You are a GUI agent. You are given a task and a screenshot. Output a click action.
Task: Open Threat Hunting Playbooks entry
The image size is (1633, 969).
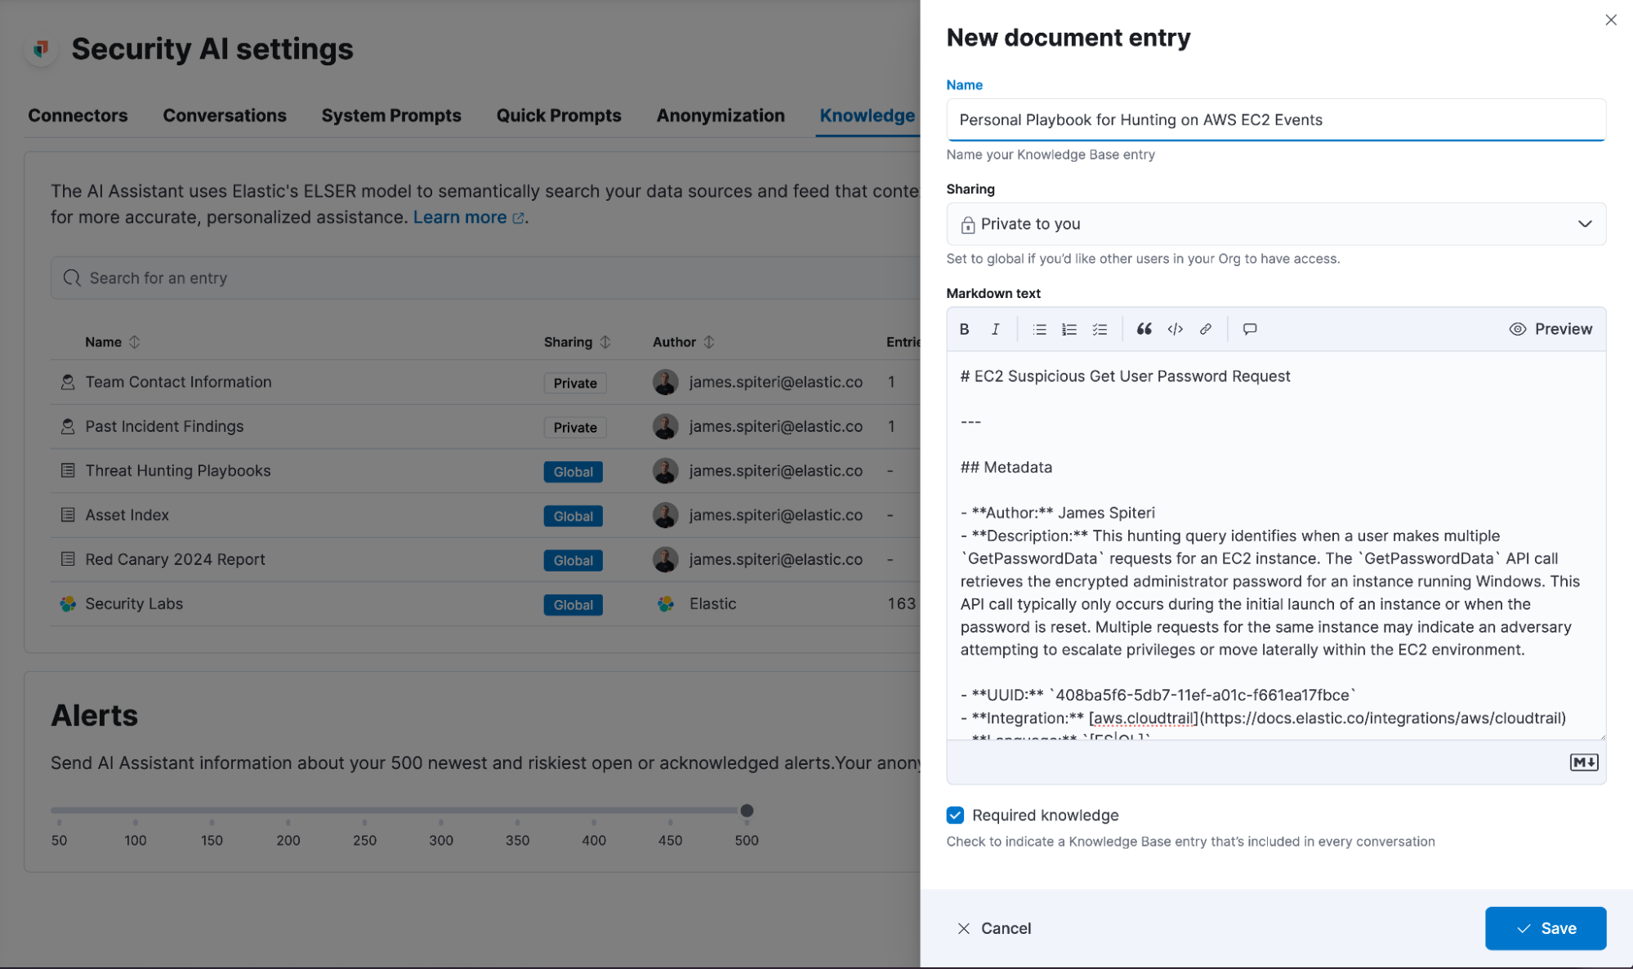tap(178, 470)
